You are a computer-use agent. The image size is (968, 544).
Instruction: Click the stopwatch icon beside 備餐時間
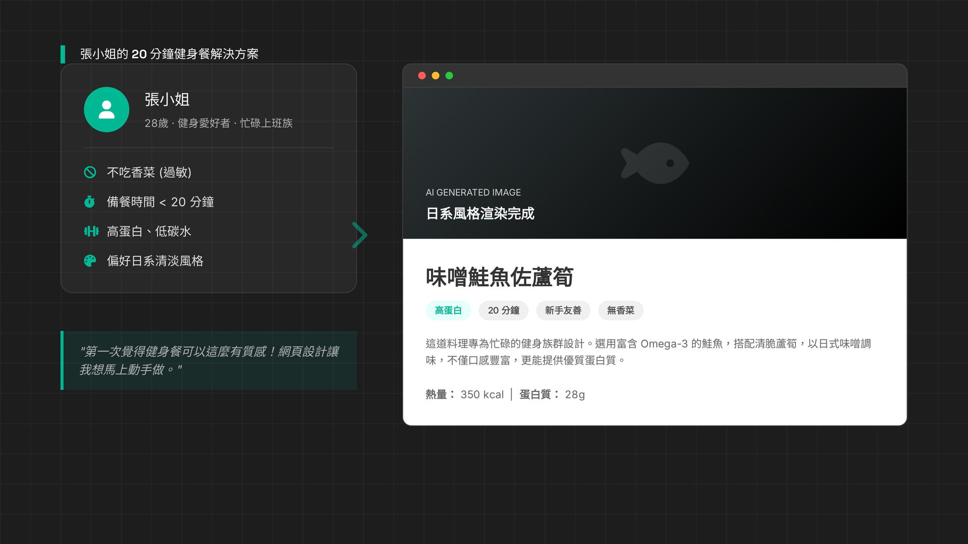(x=90, y=202)
